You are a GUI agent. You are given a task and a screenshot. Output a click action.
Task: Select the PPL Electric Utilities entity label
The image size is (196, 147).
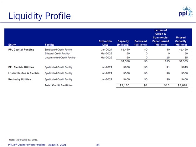[21, 67]
